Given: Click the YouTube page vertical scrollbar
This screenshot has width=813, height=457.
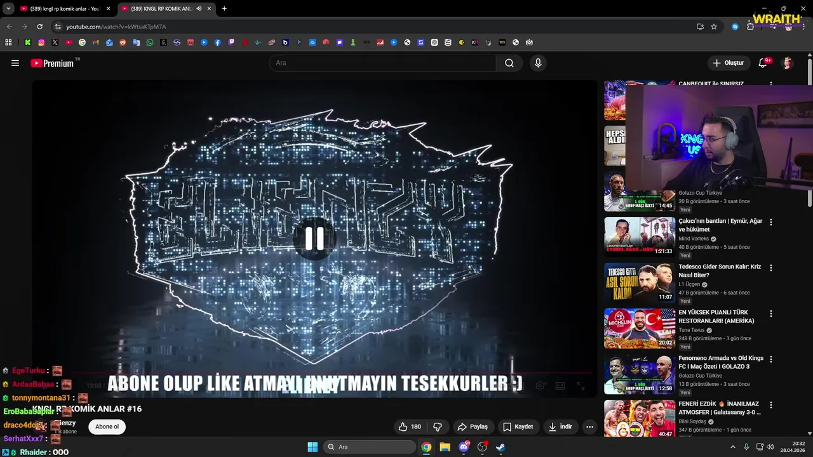Looking at the screenshot, I should click(x=810, y=133).
